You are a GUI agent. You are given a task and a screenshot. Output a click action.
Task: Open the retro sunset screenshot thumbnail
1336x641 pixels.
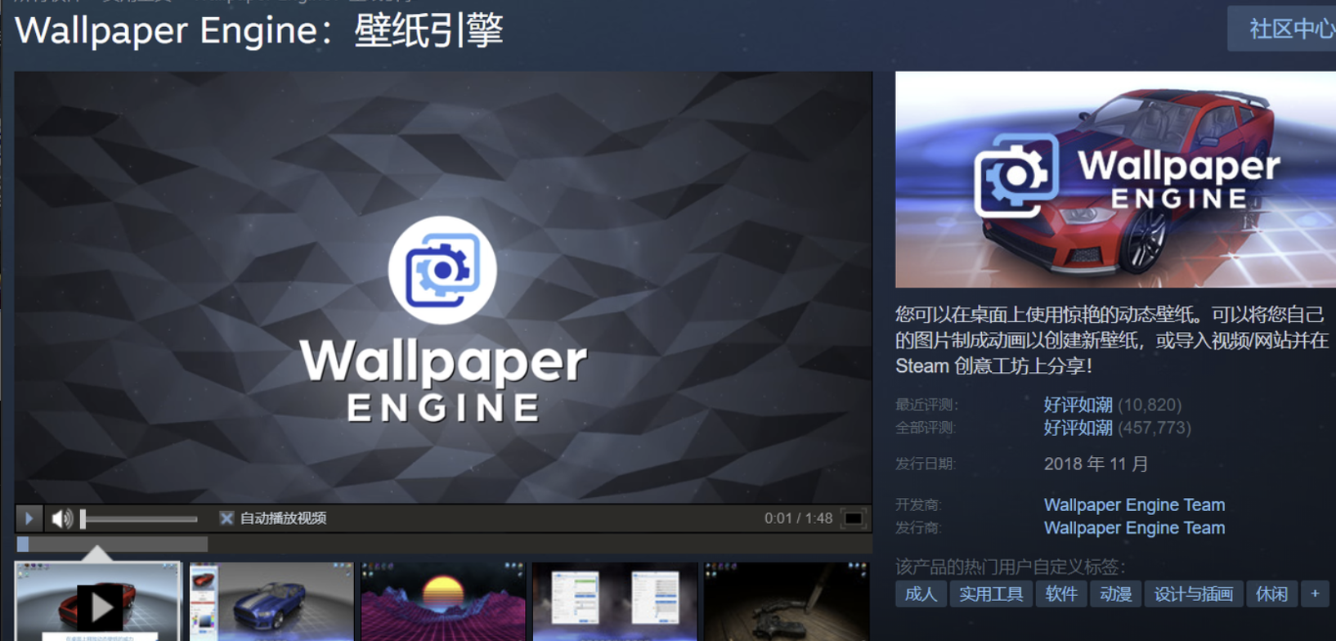point(443,602)
